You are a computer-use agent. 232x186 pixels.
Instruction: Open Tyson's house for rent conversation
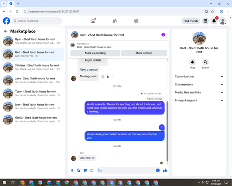click(x=32, y=93)
